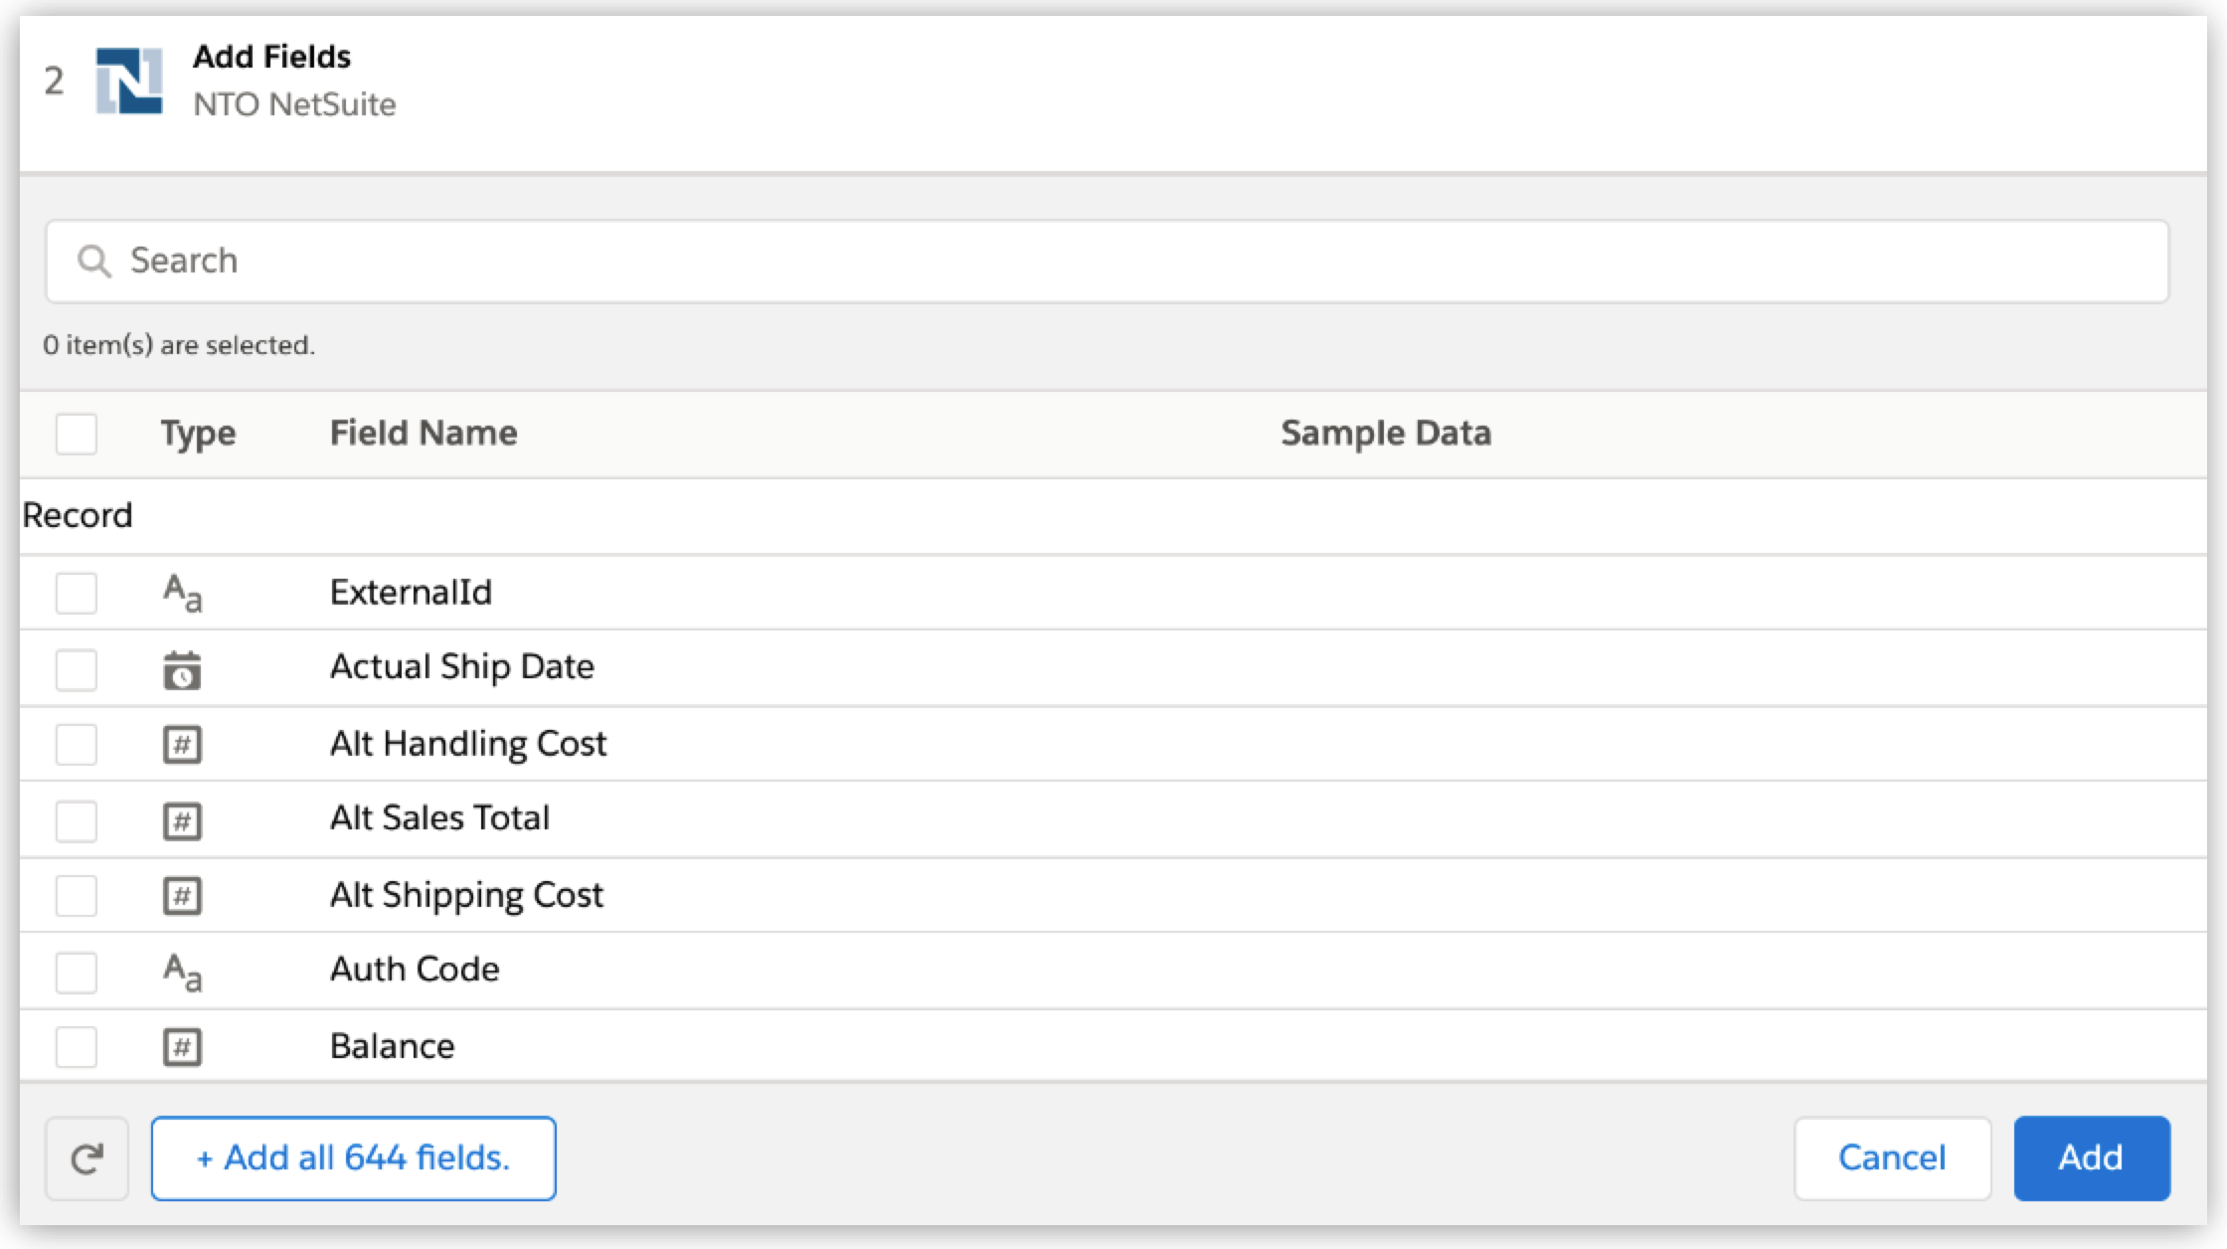
Task: Click the Sample Data column header
Action: (1385, 434)
